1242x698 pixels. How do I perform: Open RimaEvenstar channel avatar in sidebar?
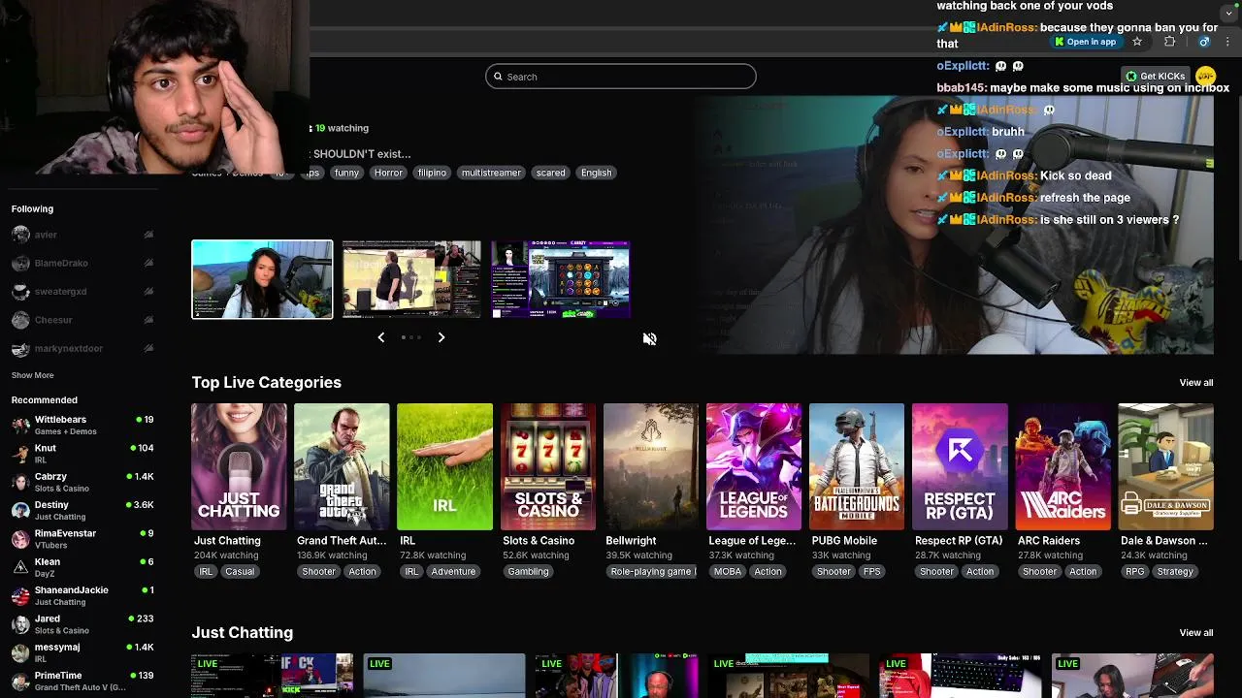coord(20,539)
